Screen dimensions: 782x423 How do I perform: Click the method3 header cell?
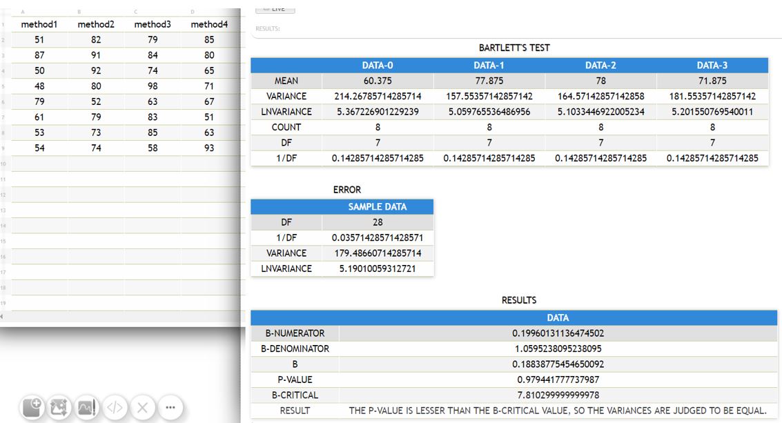tap(153, 25)
